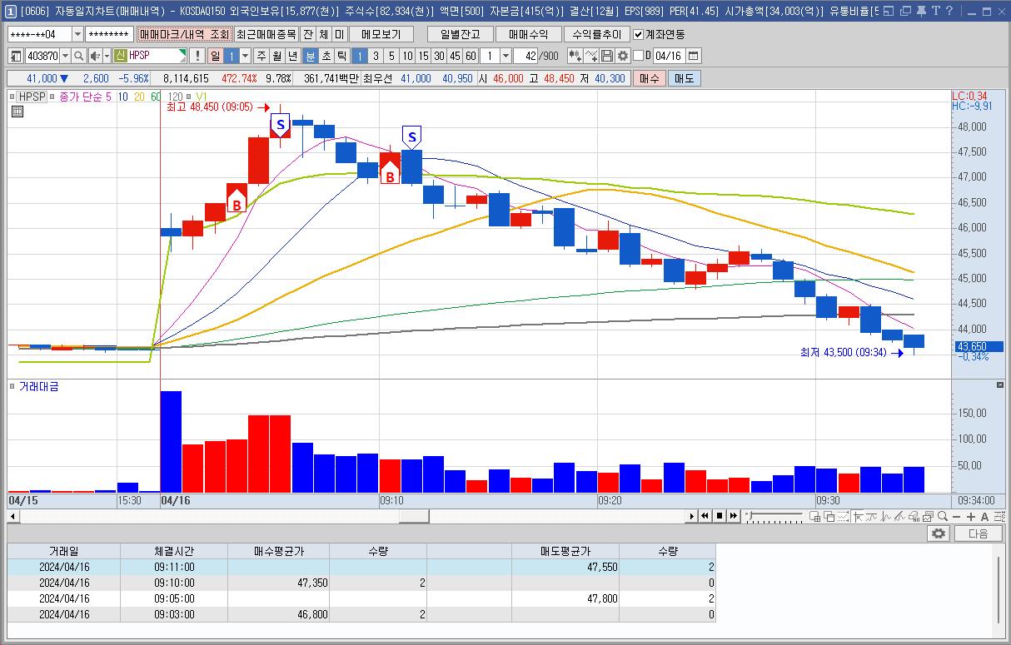Click the pin window icon in title bar
This screenshot has width=1011, height=645.
click(x=921, y=11)
